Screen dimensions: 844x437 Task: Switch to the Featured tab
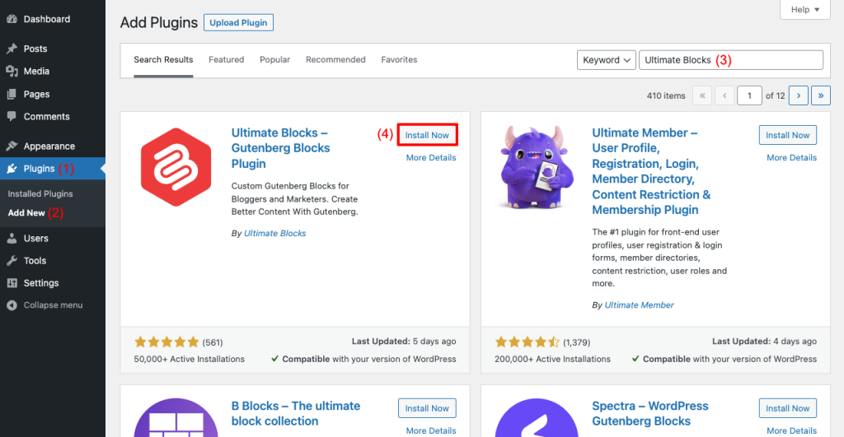(226, 60)
